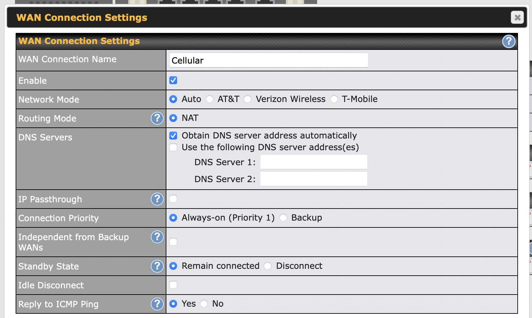The image size is (532, 318).
Task: Turn on Idle Disconnect checkbox
Action: (173, 285)
